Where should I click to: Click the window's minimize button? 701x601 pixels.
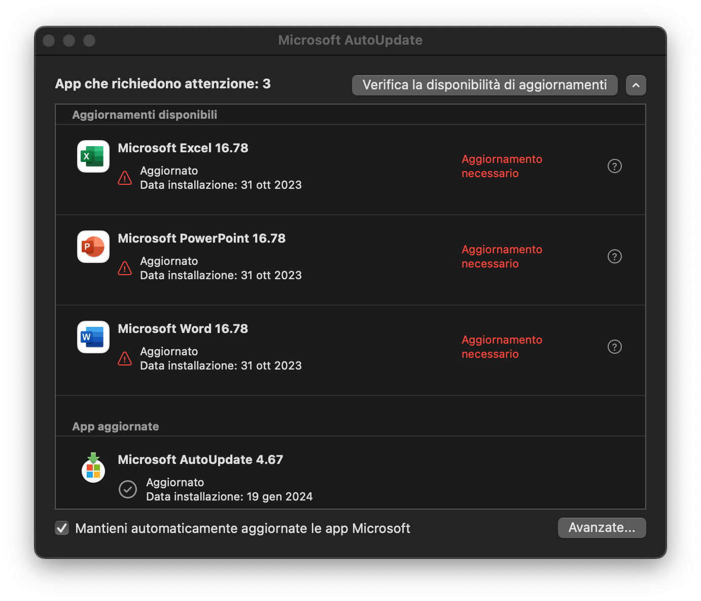point(69,41)
